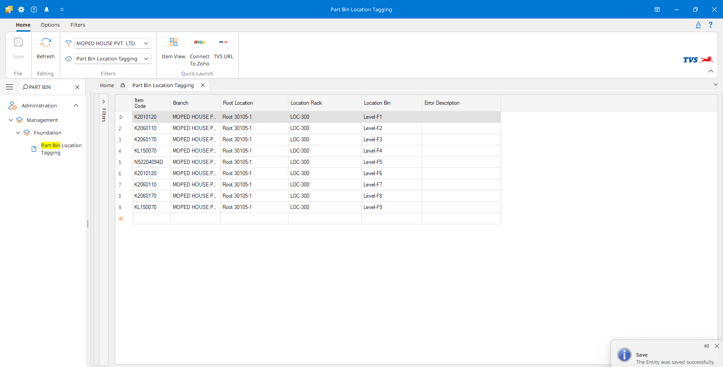Pin the Save notification popup
The image size is (723, 367).
[x=706, y=346]
